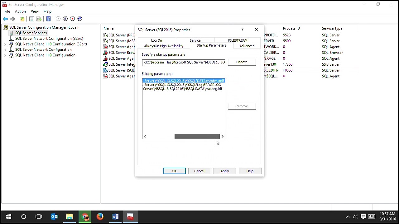Switch to the Service tab
The width and height of the screenshot is (399, 224).
tap(195, 40)
